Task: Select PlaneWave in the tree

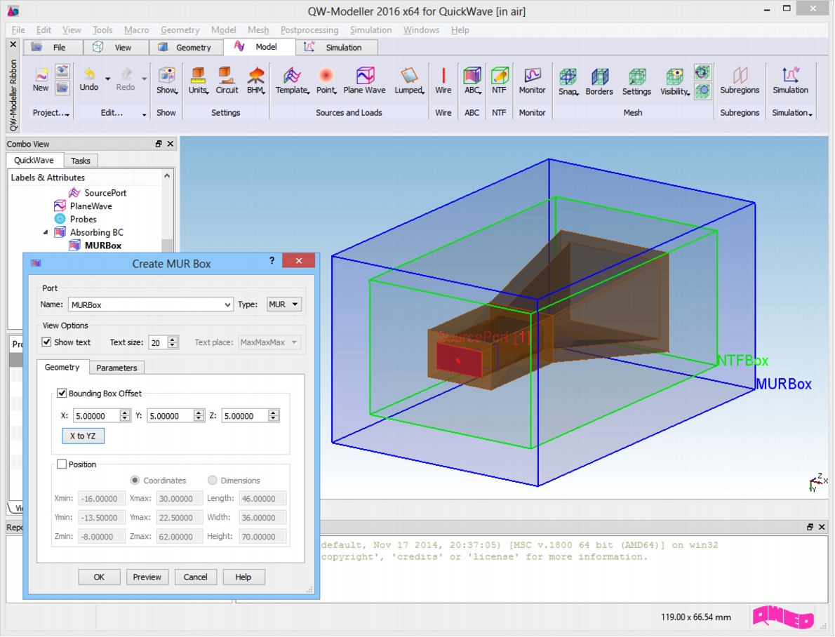Action: 91,206
